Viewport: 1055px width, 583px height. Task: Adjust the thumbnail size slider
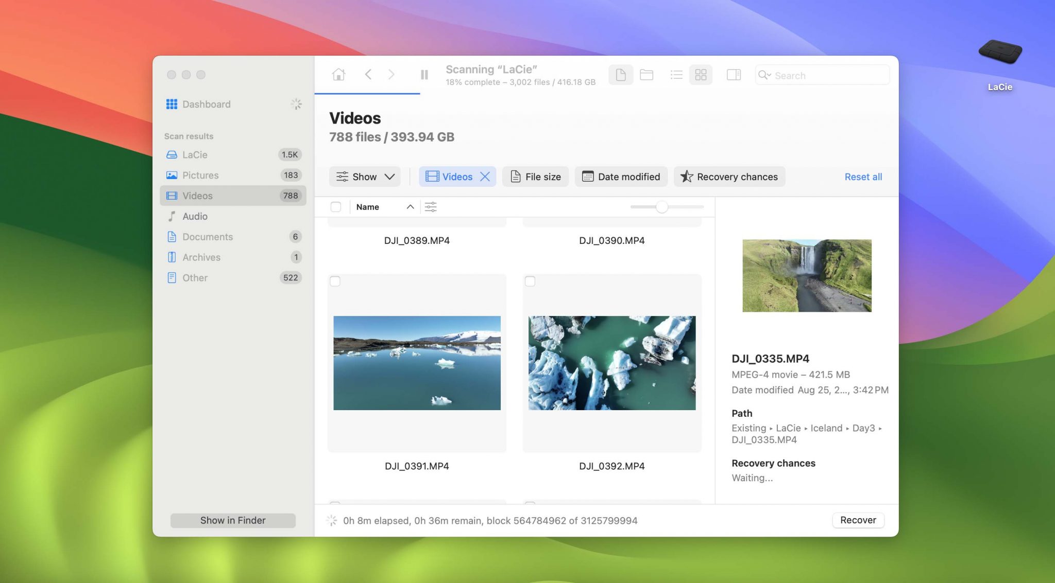coord(662,207)
